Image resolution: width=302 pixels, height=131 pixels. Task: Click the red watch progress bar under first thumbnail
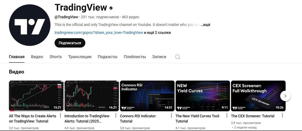click(12, 111)
